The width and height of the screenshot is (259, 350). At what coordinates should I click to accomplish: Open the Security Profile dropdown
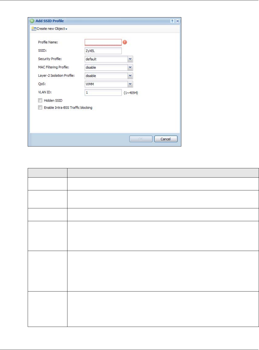pyautogui.click(x=130, y=59)
